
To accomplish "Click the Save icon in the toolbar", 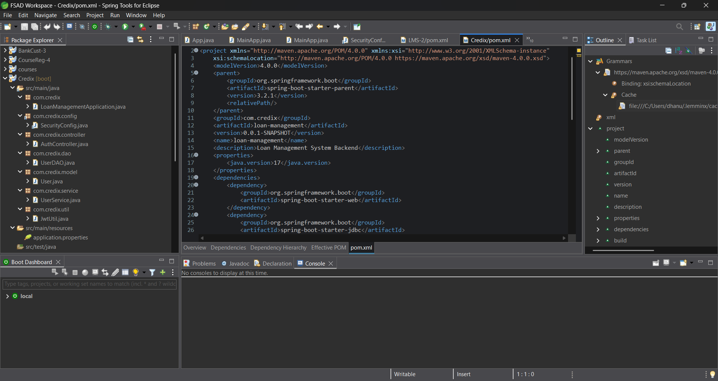I will click(x=24, y=27).
